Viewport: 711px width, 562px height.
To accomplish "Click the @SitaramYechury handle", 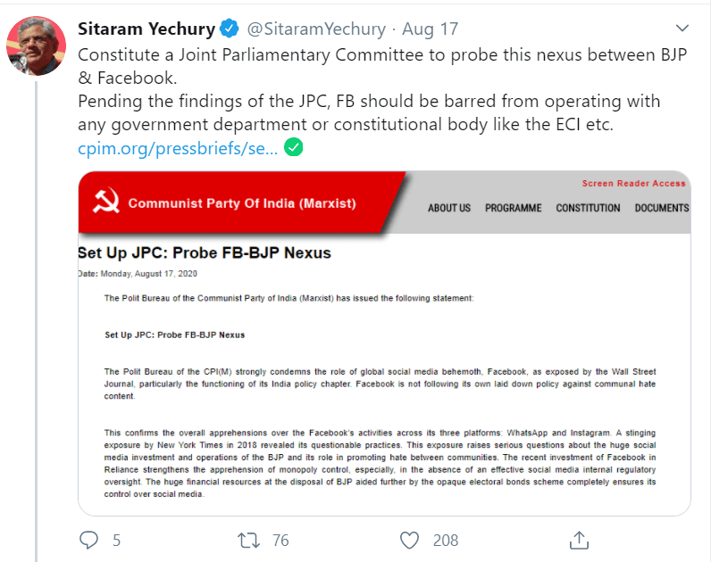I will [x=316, y=29].
